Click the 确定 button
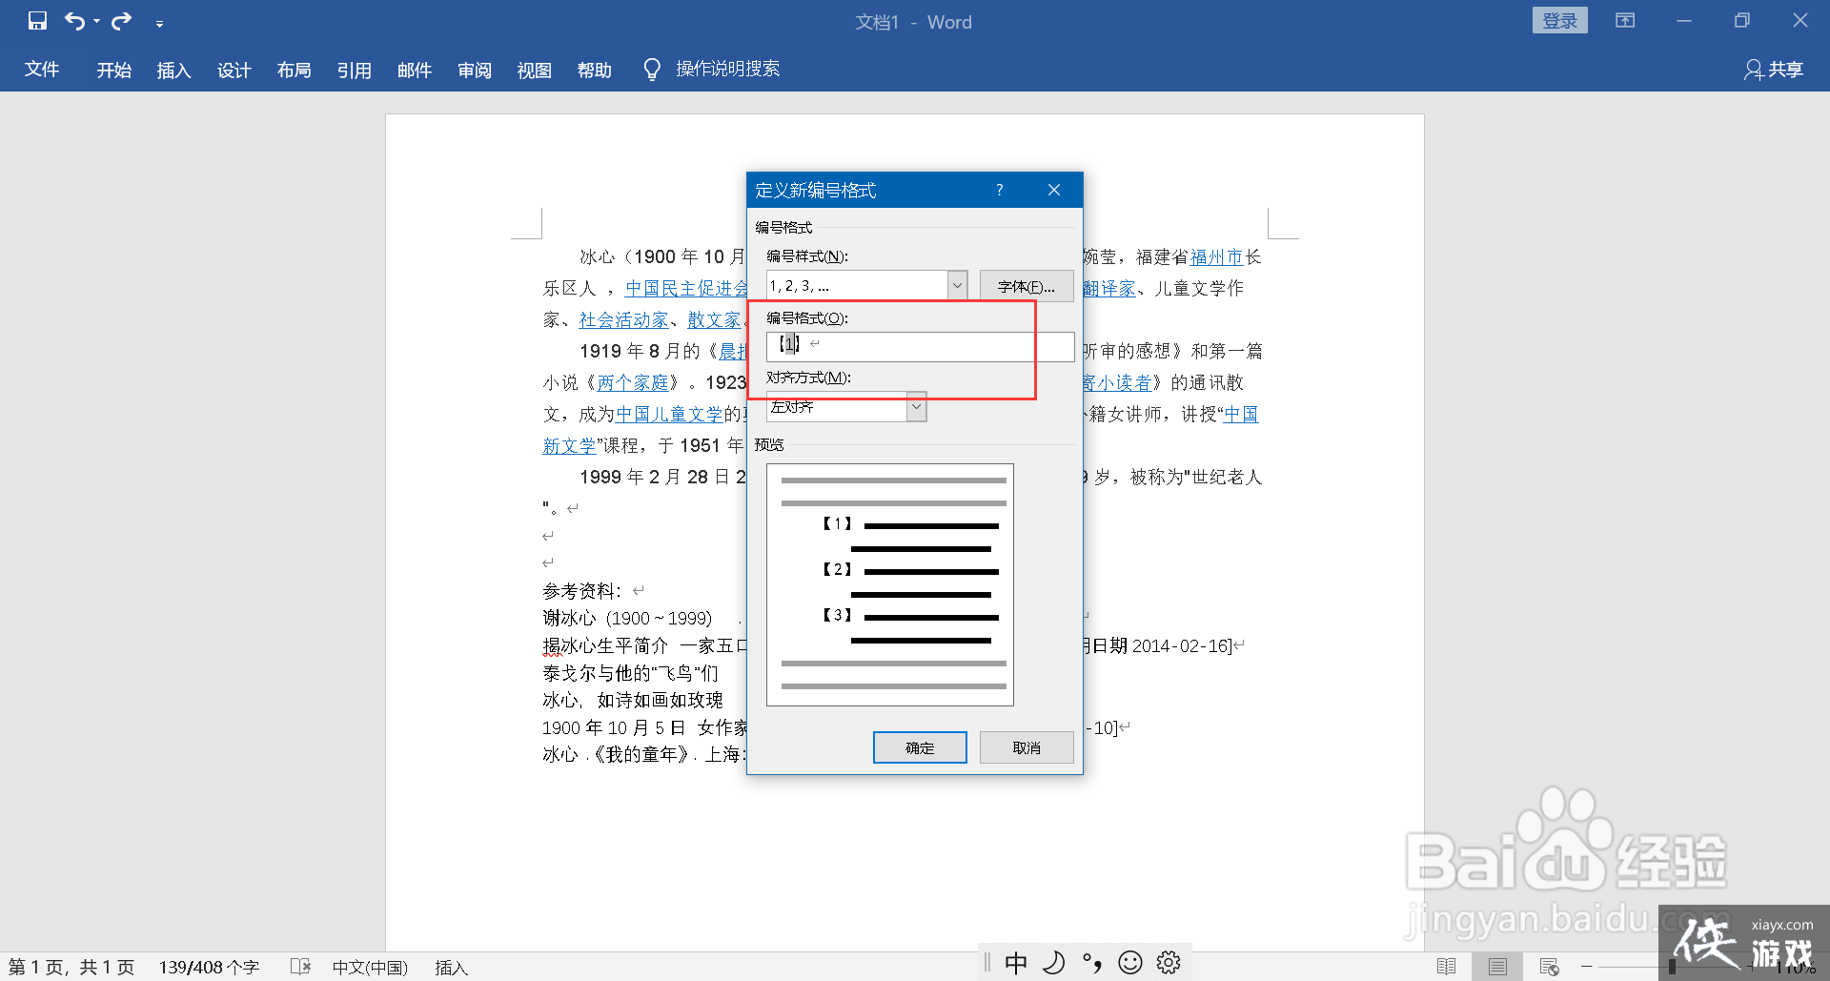 pos(920,747)
